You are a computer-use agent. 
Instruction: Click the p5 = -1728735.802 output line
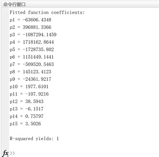(32, 50)
